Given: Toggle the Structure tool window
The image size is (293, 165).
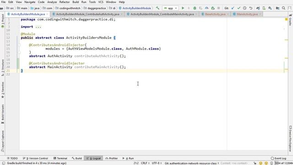Looking at the screenshot, I should [x=3, y=67].
